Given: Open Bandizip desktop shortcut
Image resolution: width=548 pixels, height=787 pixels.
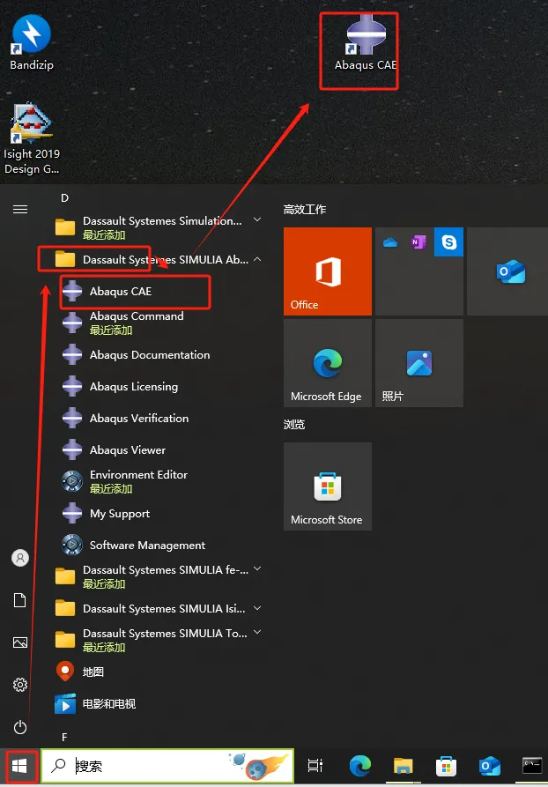Looking at the screenshot, I should pos(31,43).
